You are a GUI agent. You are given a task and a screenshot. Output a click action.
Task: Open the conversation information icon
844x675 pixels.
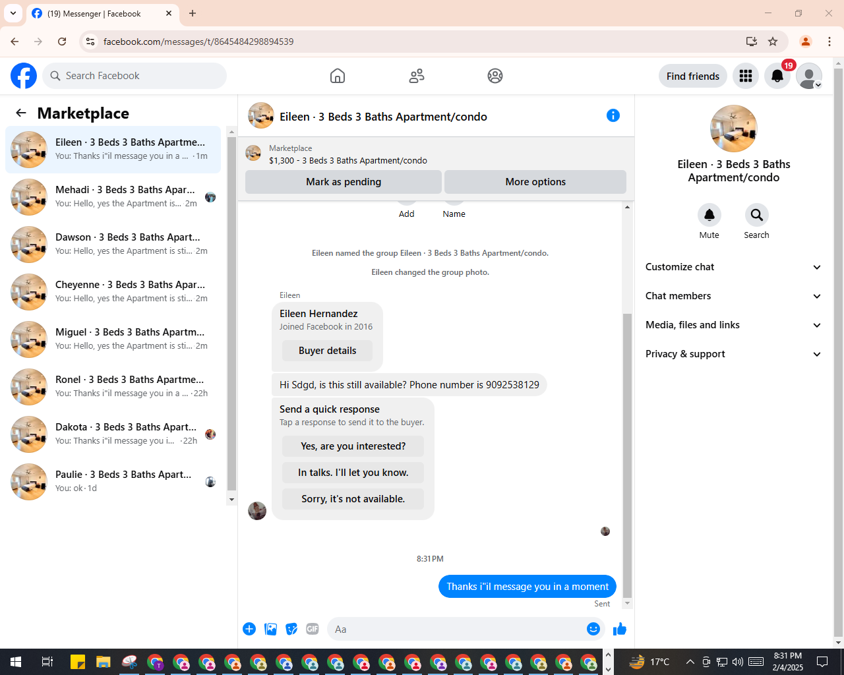[x=613, y=115]
